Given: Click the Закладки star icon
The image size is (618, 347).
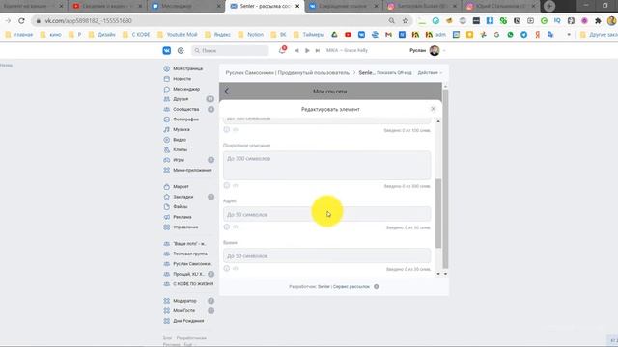Looking at the screenshot, I should [x=166, y=197].
